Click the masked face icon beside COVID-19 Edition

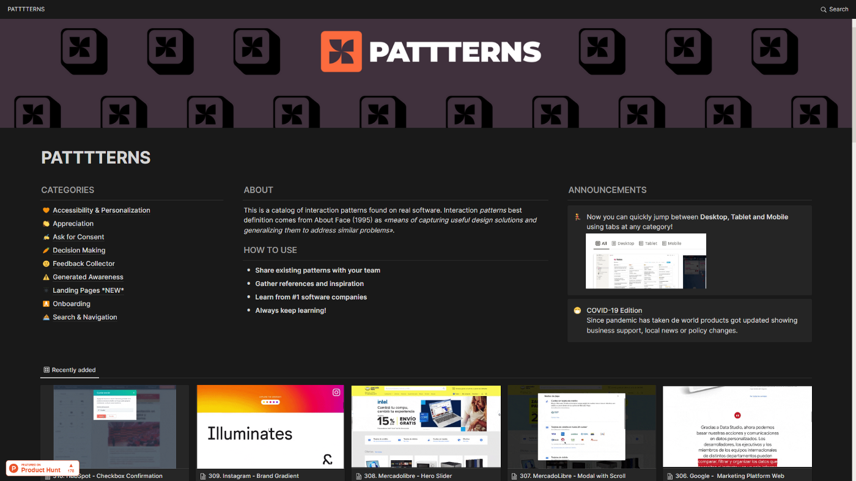pos(577,310)
